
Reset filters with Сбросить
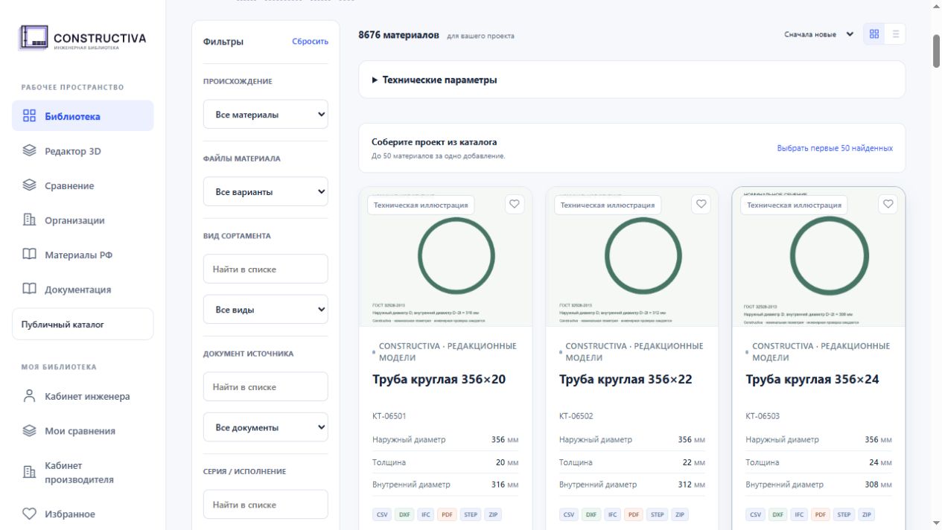tap(310, 42)
